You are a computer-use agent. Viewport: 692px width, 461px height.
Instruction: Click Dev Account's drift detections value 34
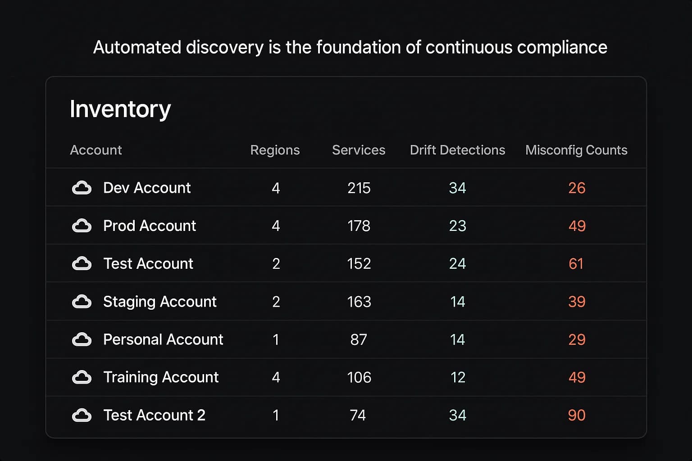(x=457, y=188)
